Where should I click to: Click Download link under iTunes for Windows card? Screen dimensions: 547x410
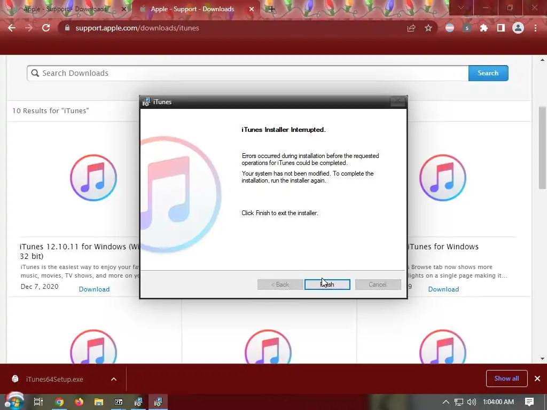(x=443, y=289)
